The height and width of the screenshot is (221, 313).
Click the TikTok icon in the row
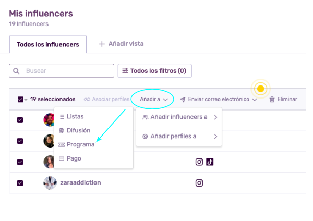[210, 162]
